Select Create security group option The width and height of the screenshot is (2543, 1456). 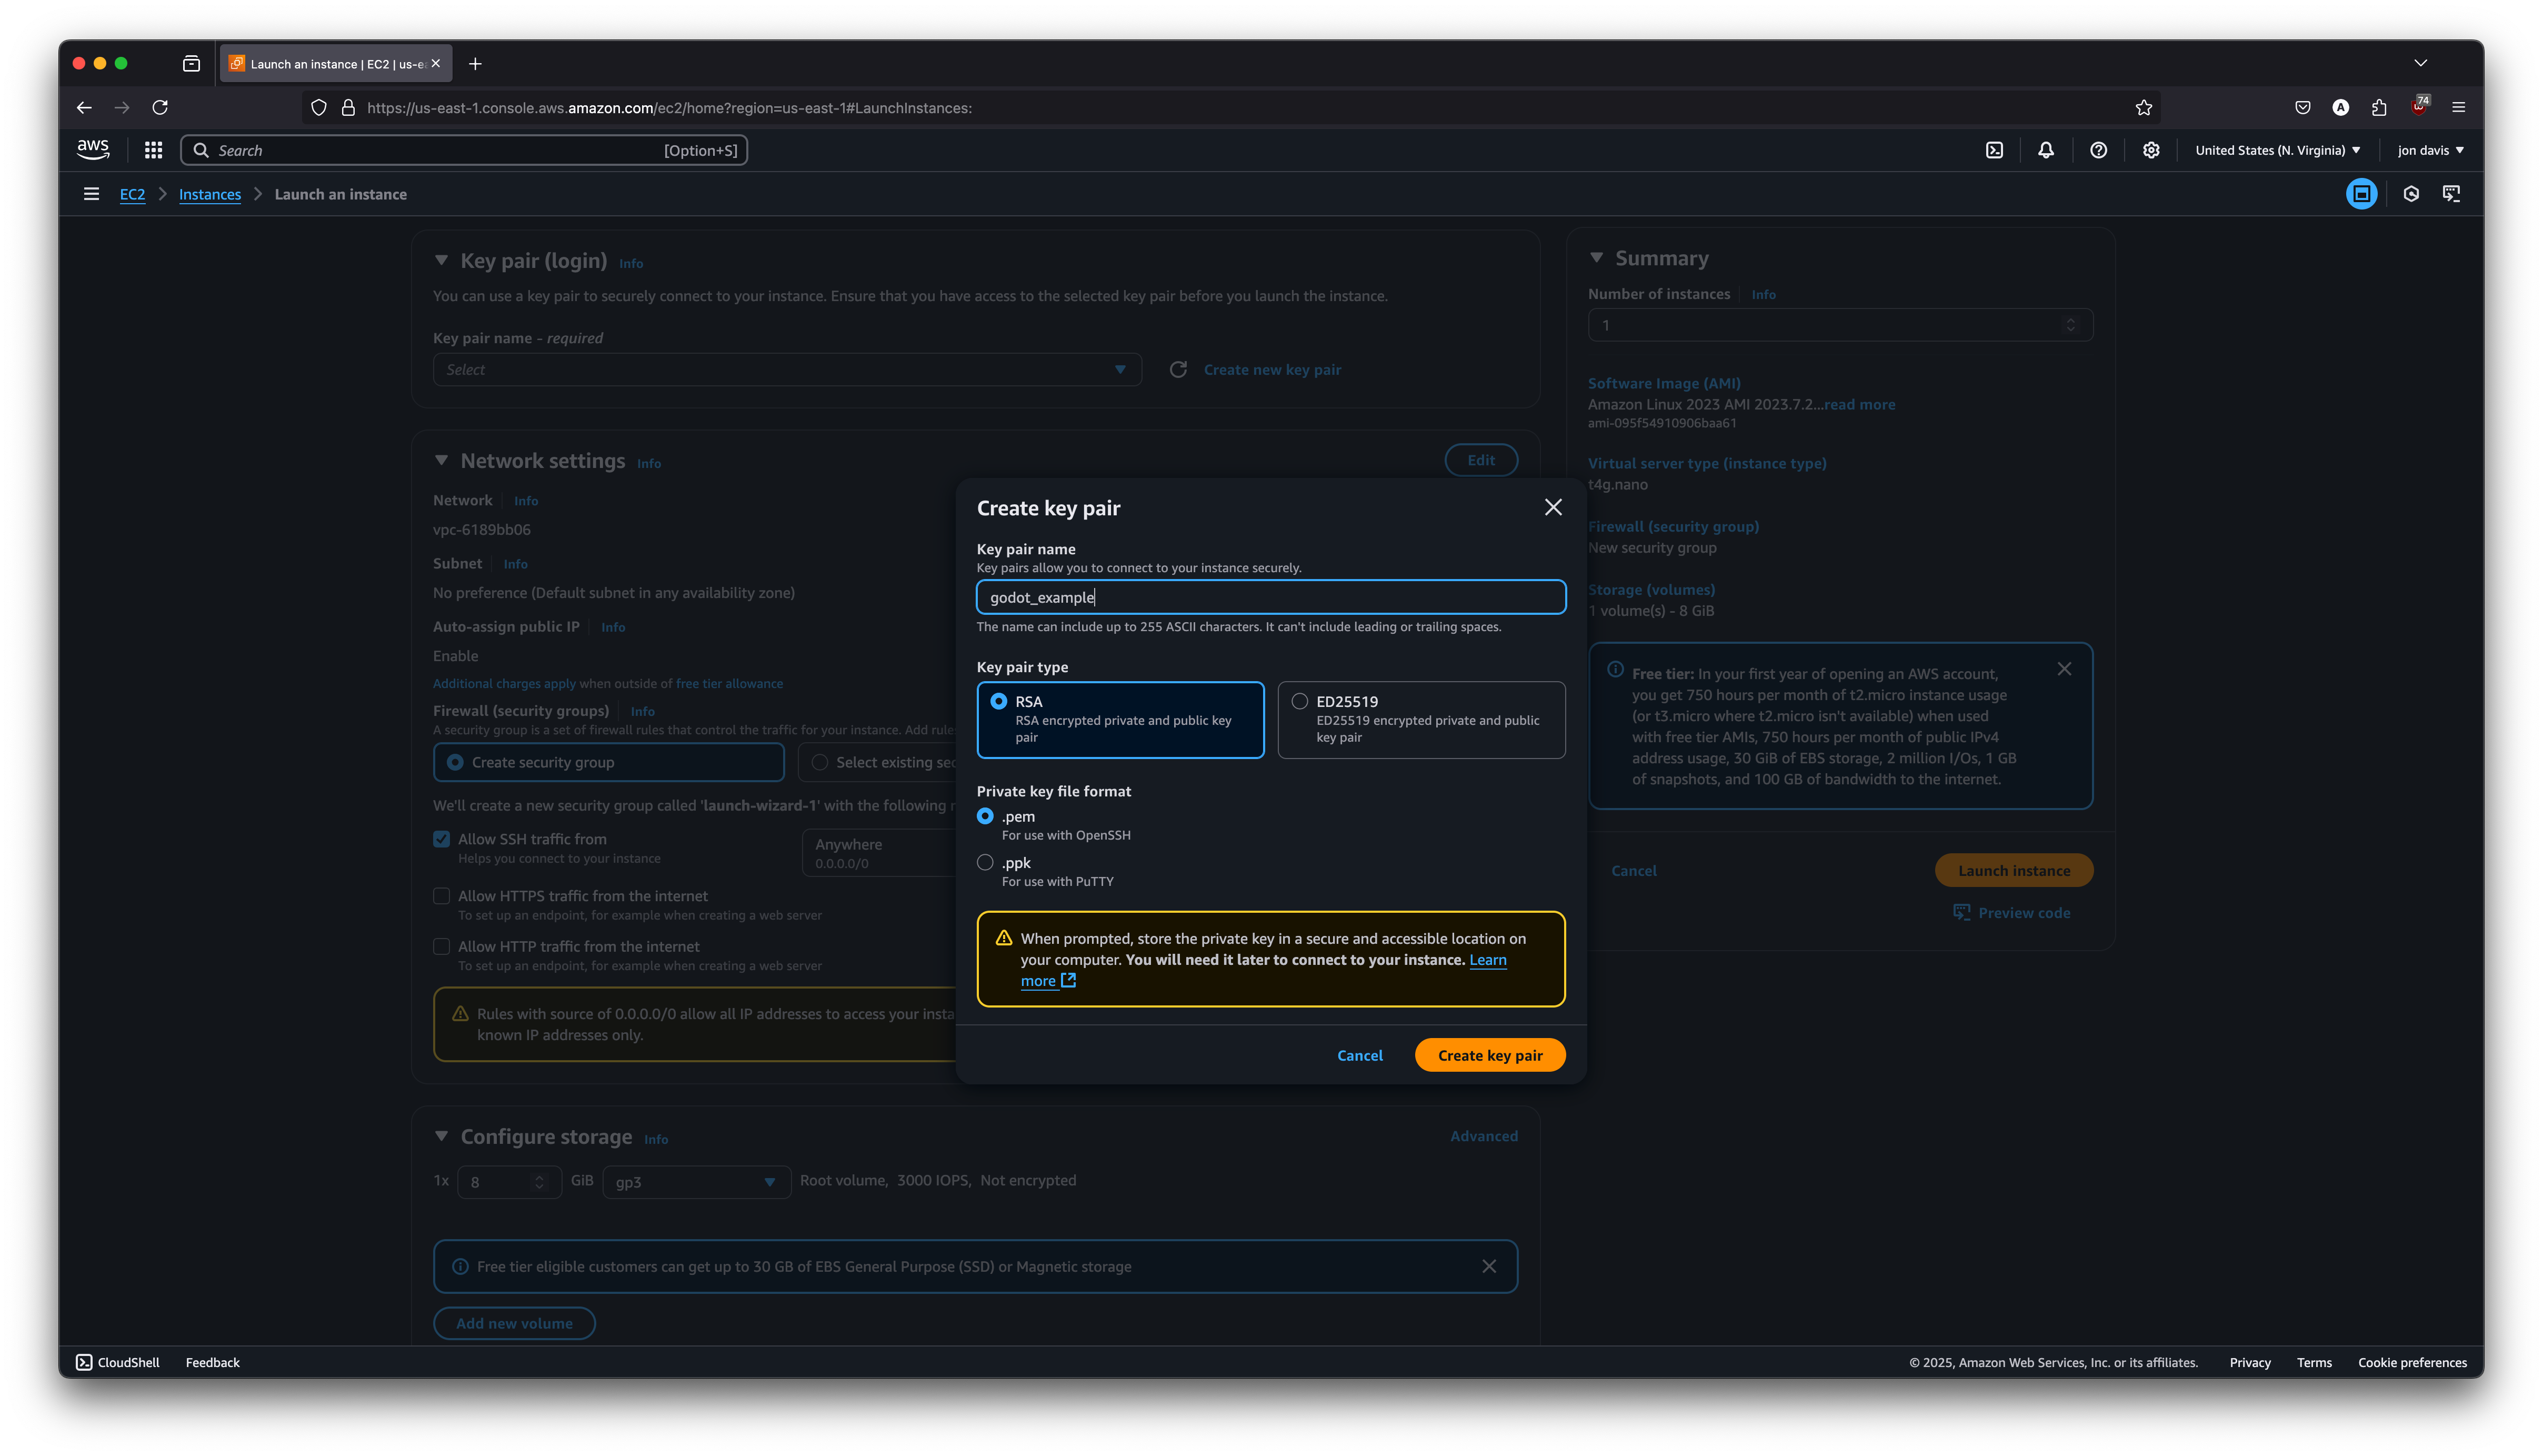click(608, 762)
